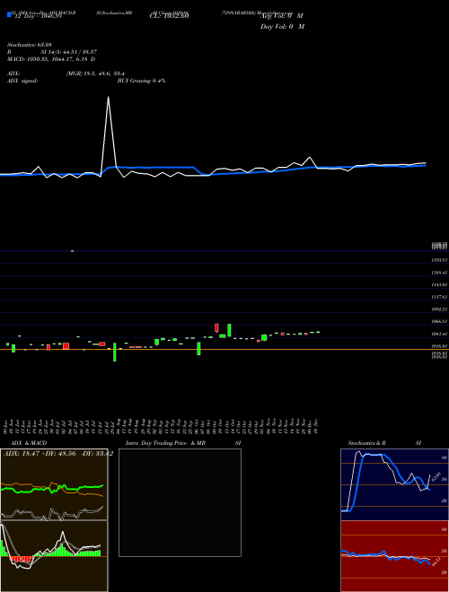Viewport: 449px width, 592px height.
Task: Click the 'CL: 1052.60' closing price text
Action: click(x=169, y=16)
